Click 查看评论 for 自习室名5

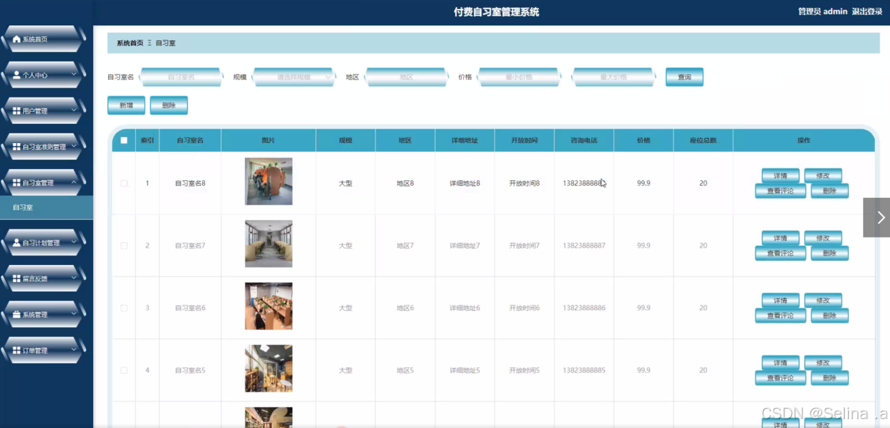(x=780, y=378)
